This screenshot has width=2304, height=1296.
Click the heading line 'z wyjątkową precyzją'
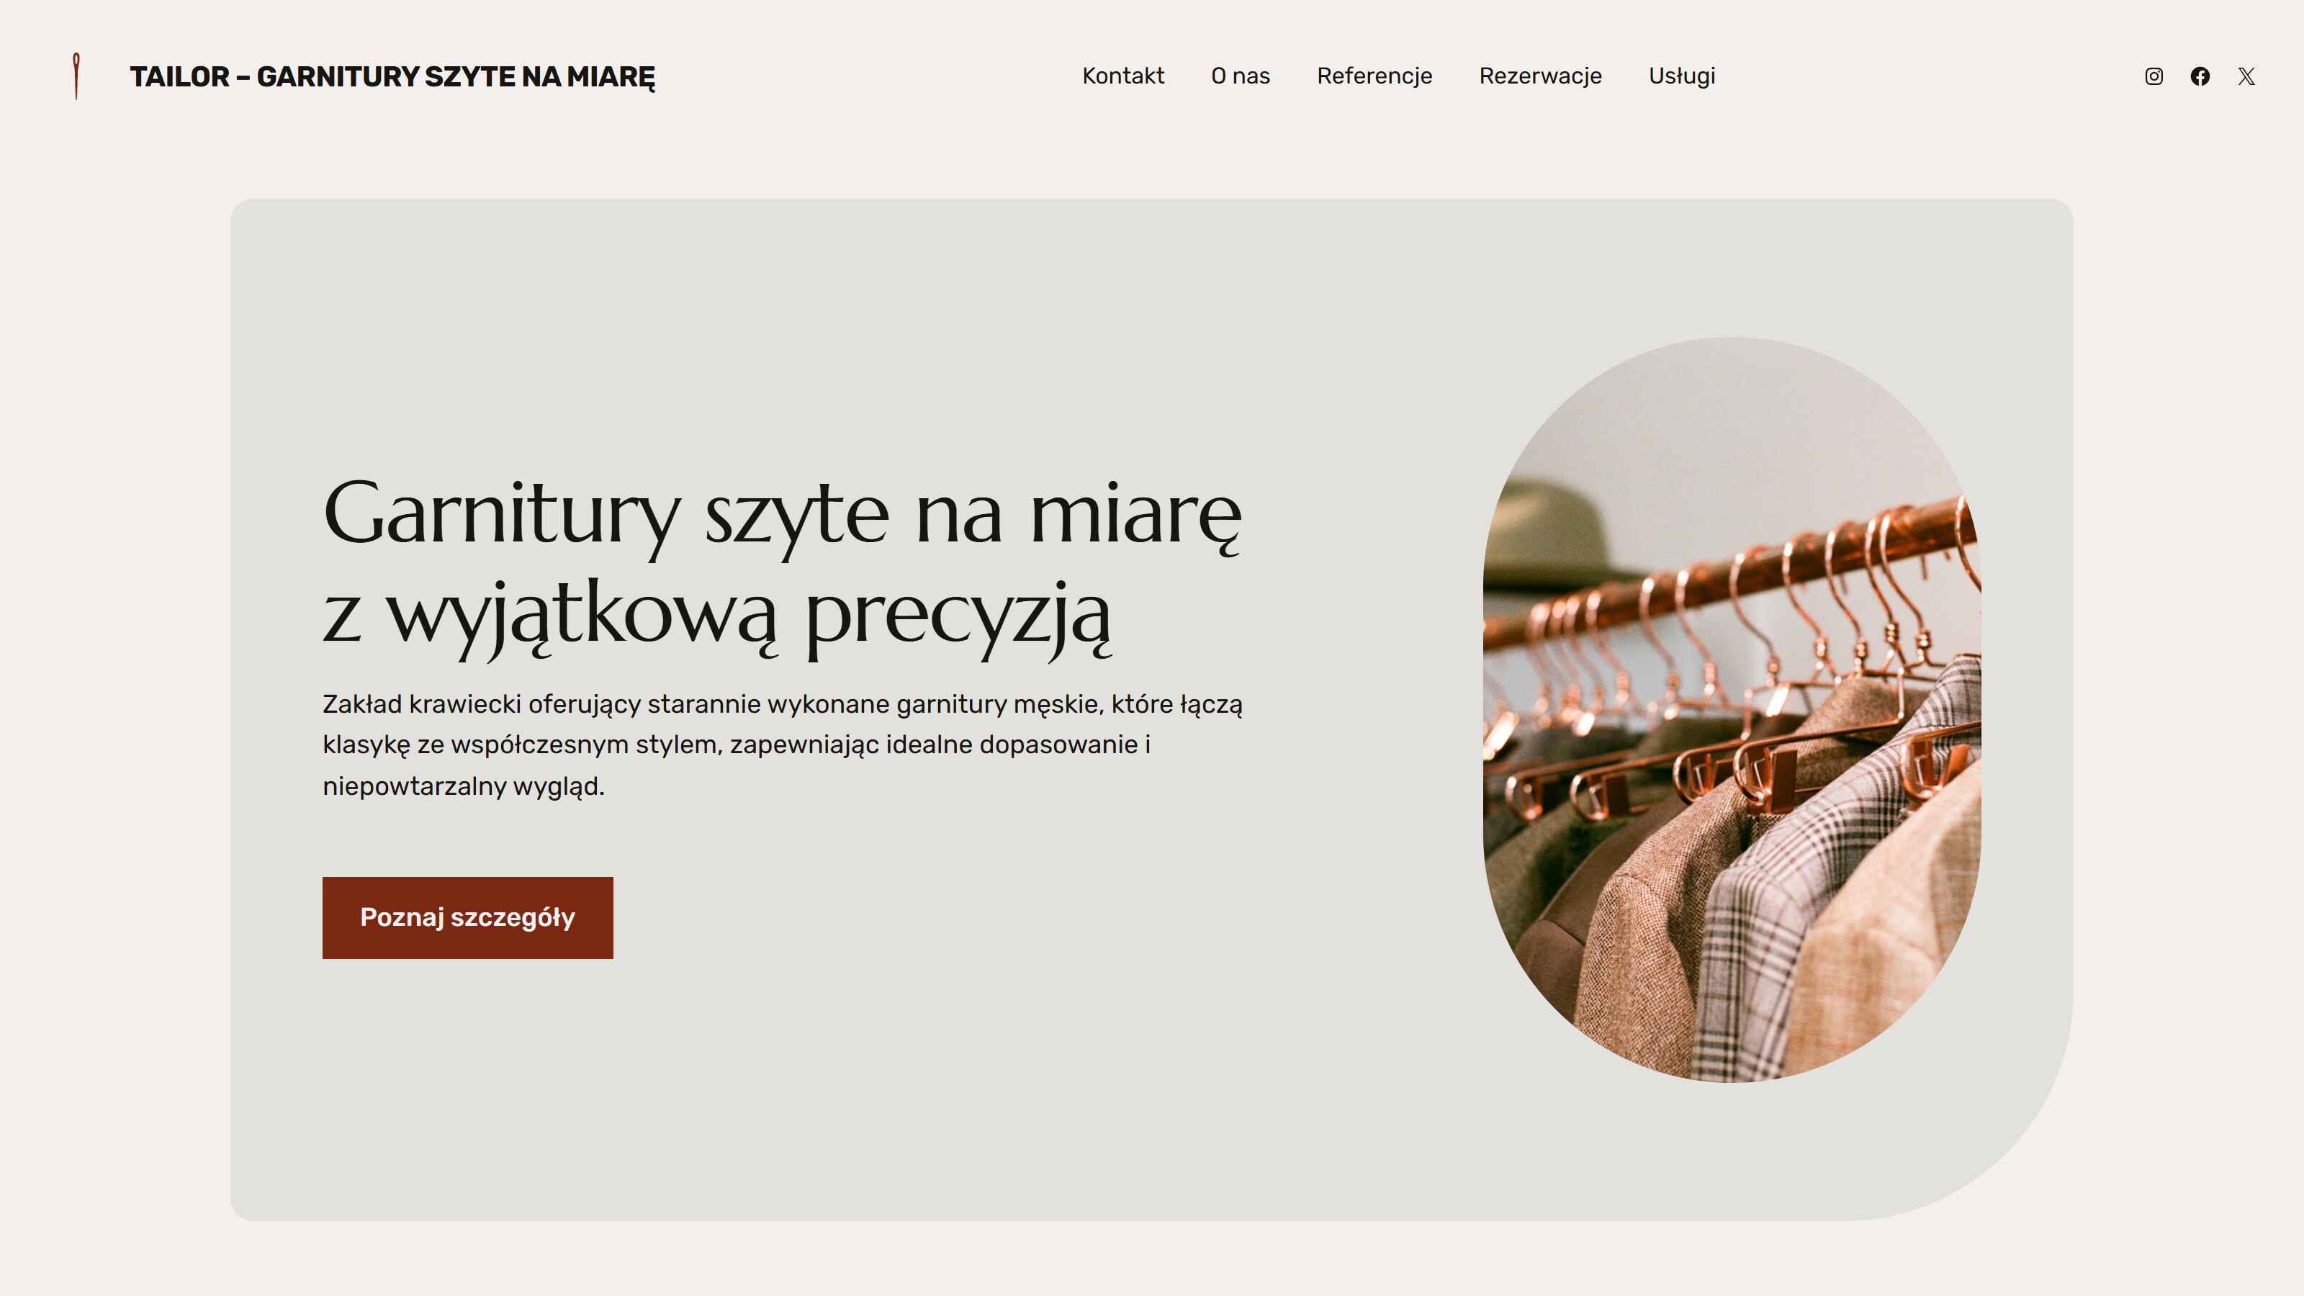[x=716, y=616]
